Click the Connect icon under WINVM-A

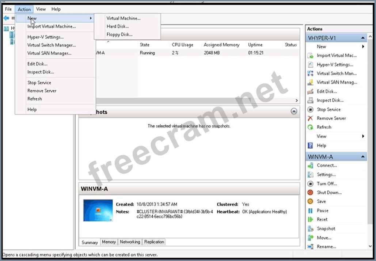310,165
